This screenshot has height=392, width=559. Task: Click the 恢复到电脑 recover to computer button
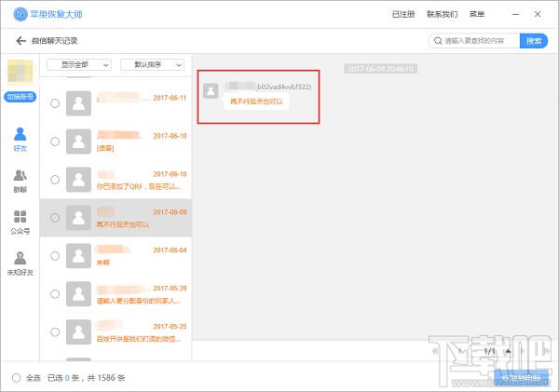click(521, 378)
